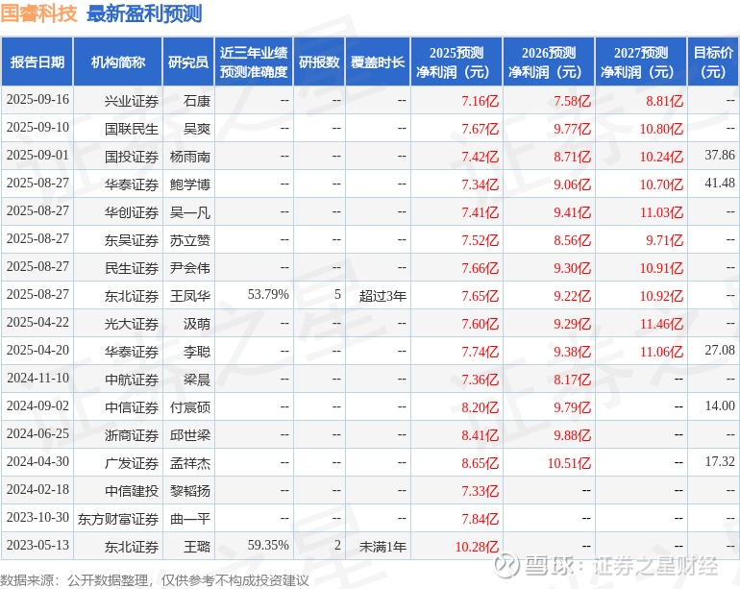The image size is (740, 589).
Task: Click institution 光大证券
Action: (132, 324)
